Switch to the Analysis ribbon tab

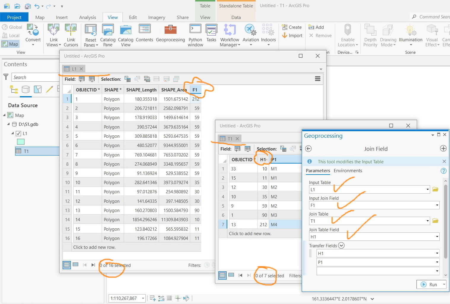coord(88,17)
